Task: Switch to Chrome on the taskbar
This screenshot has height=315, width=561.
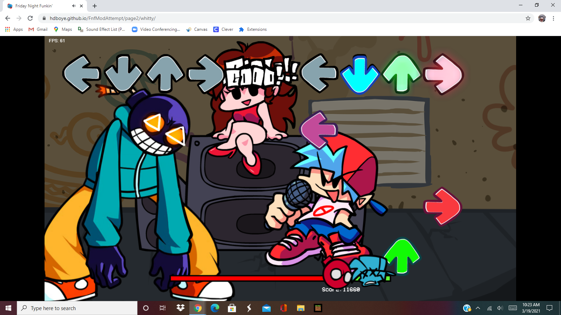Action: (x=198, y=308)
